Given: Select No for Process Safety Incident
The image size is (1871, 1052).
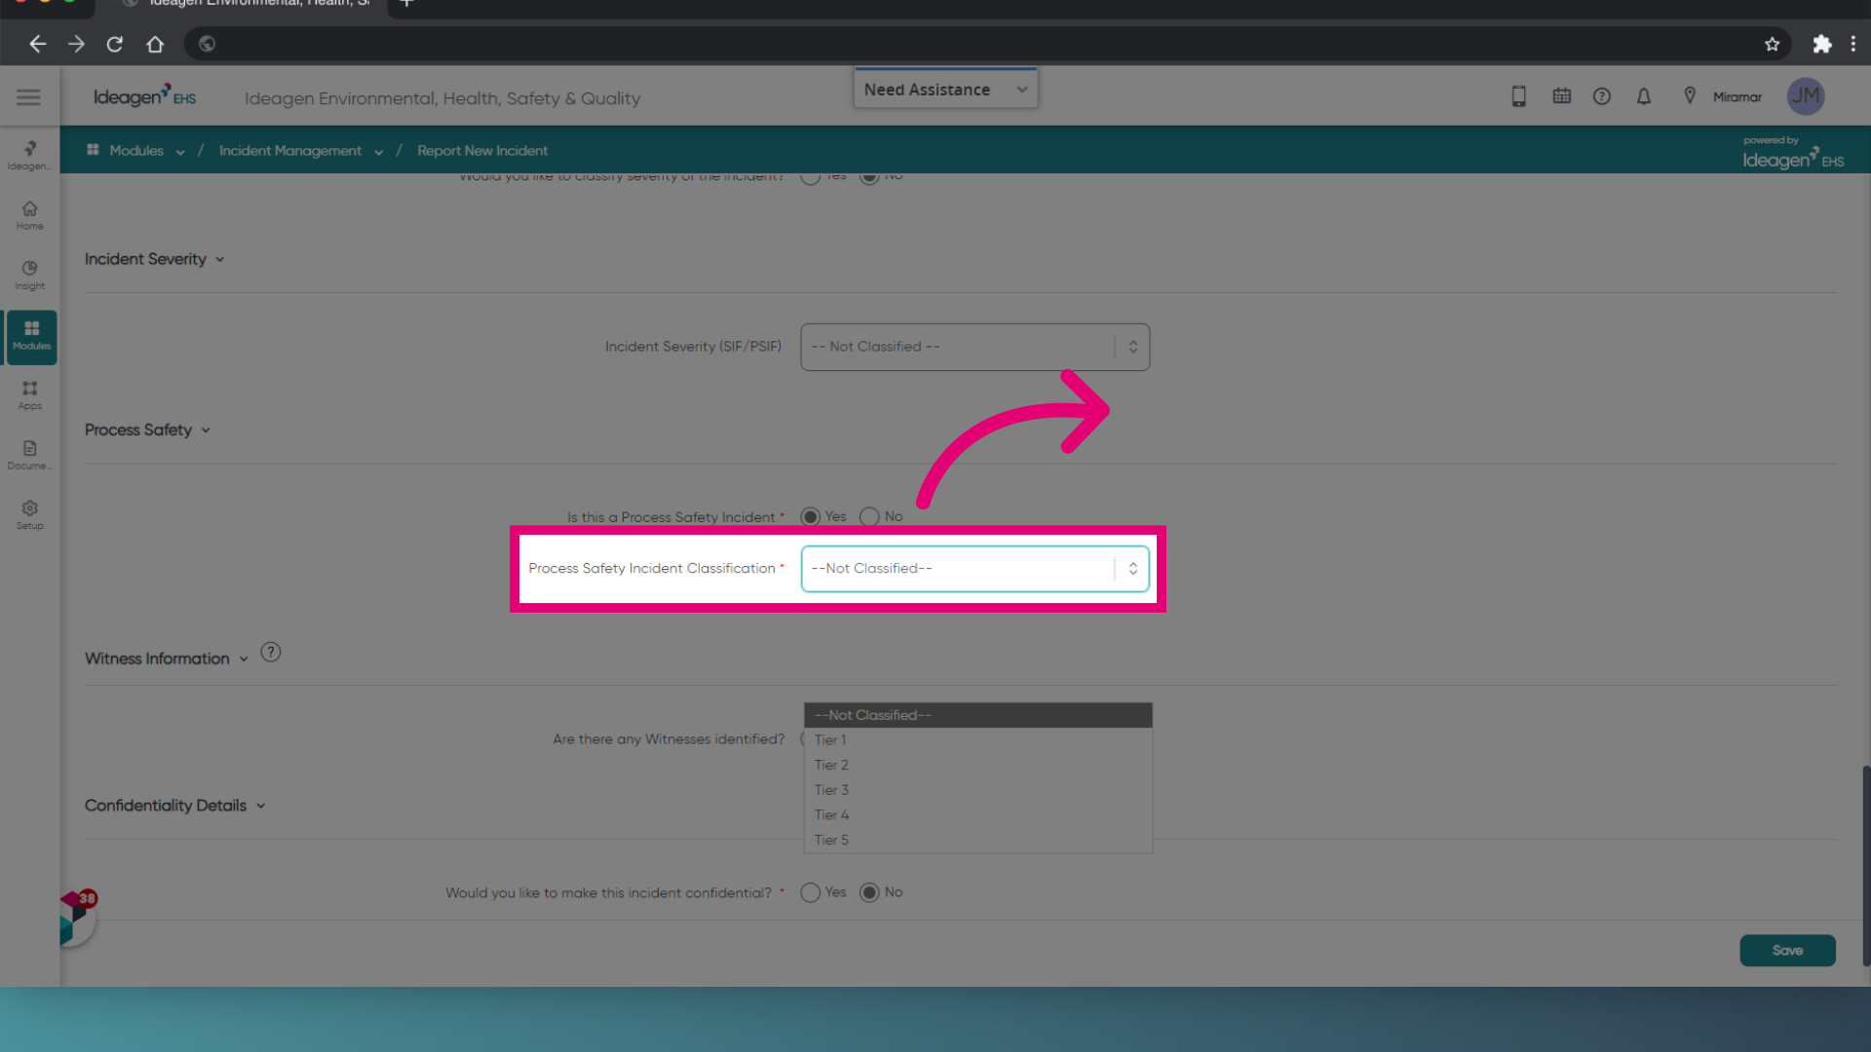Looking at the screenshot, I should click(869, 516).
